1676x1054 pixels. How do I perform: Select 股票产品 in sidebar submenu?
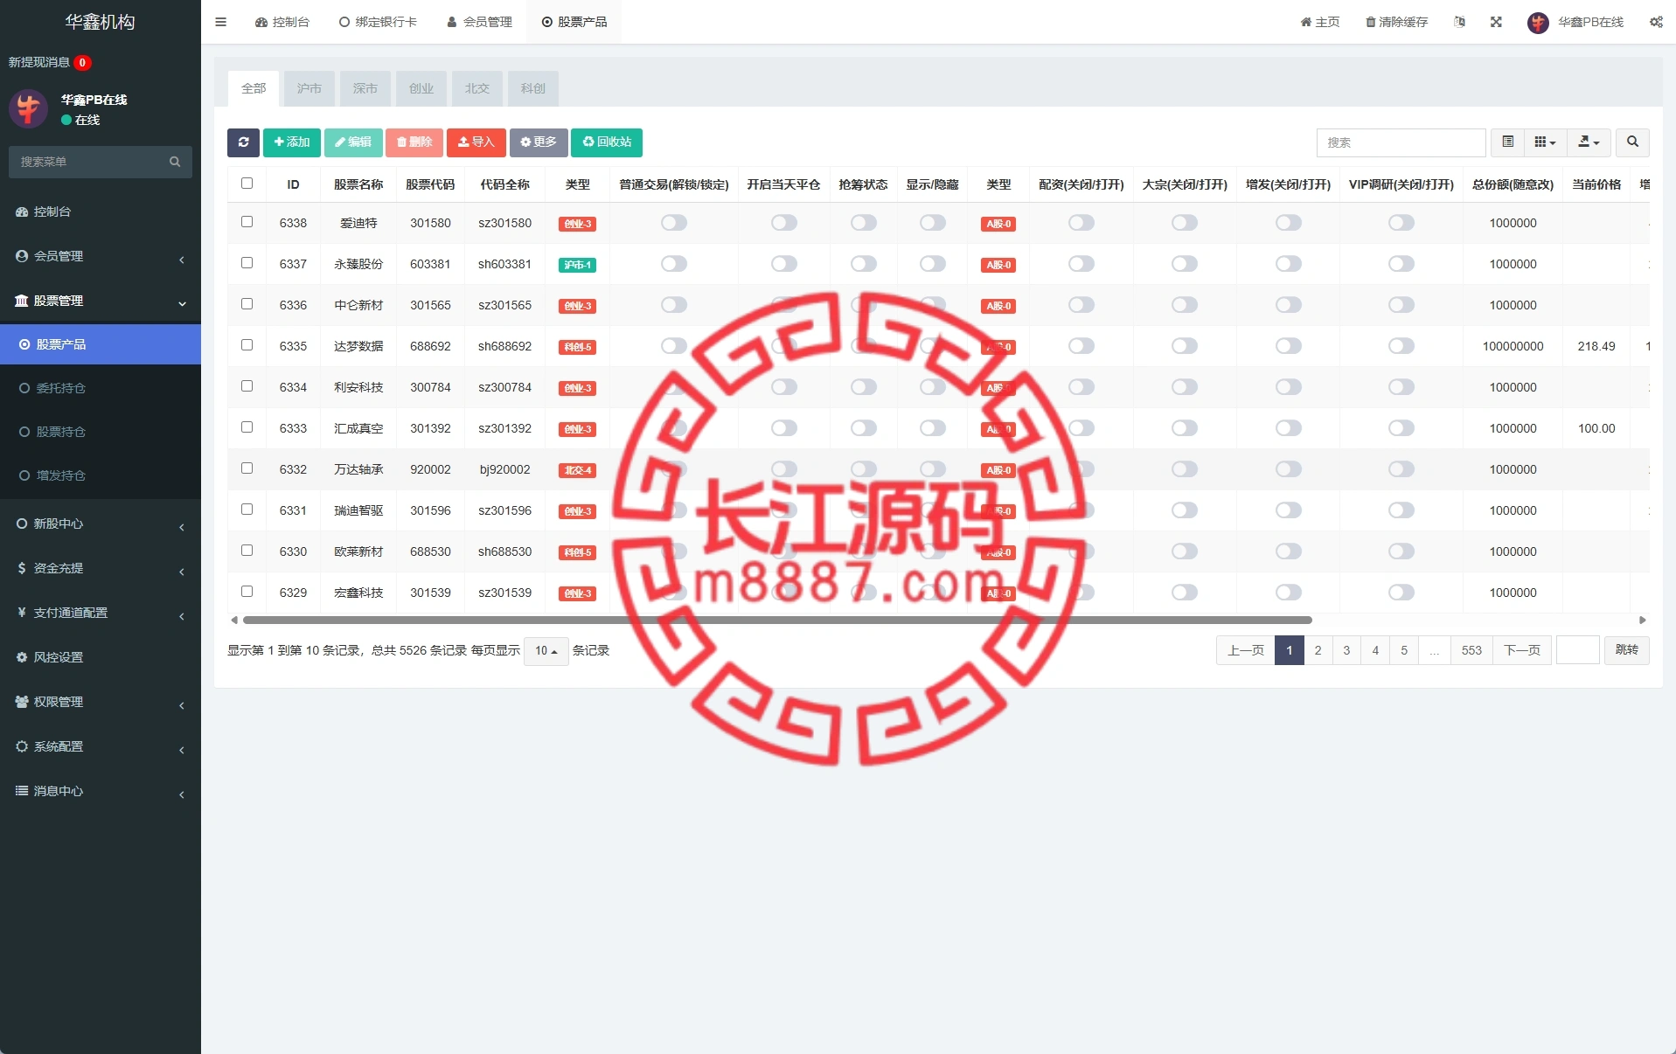(x=101, y=344)
